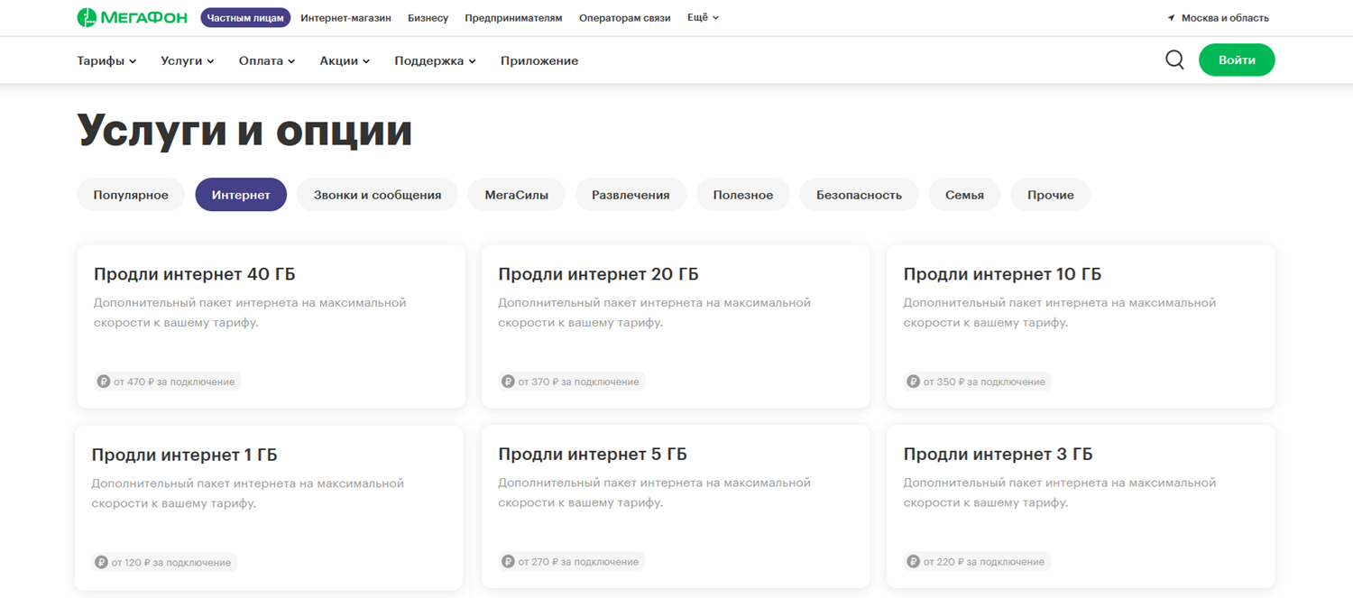Click the Войти button
Image resolution: width=1353 pixels, height=598 pixels.
pyautogui.click(x=1237, y=60)
